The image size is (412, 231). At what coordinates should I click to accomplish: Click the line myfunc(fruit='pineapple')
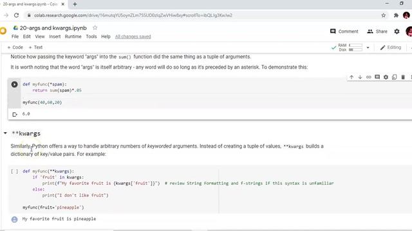[x=53, y=207]
